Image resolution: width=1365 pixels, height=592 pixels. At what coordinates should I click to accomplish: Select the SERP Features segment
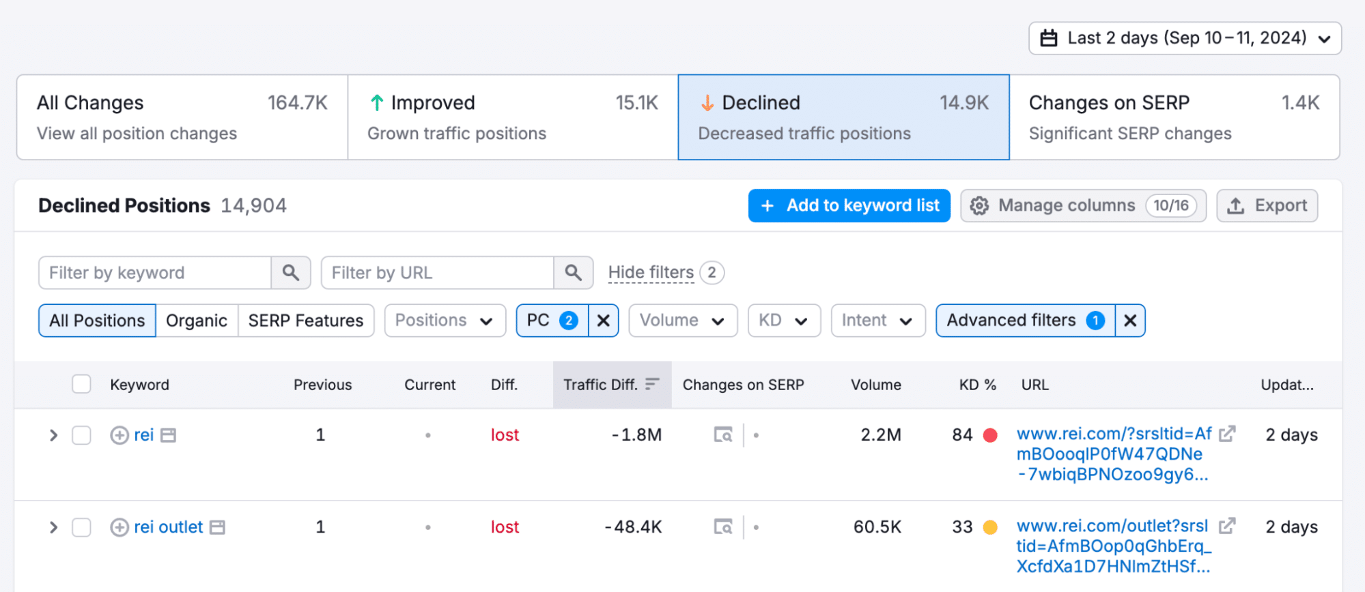[306, 321]
